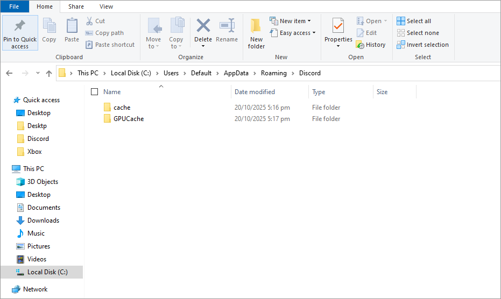501x299 pixels.
Task: Go up one folder level
Action: click(x=49, y=74)
